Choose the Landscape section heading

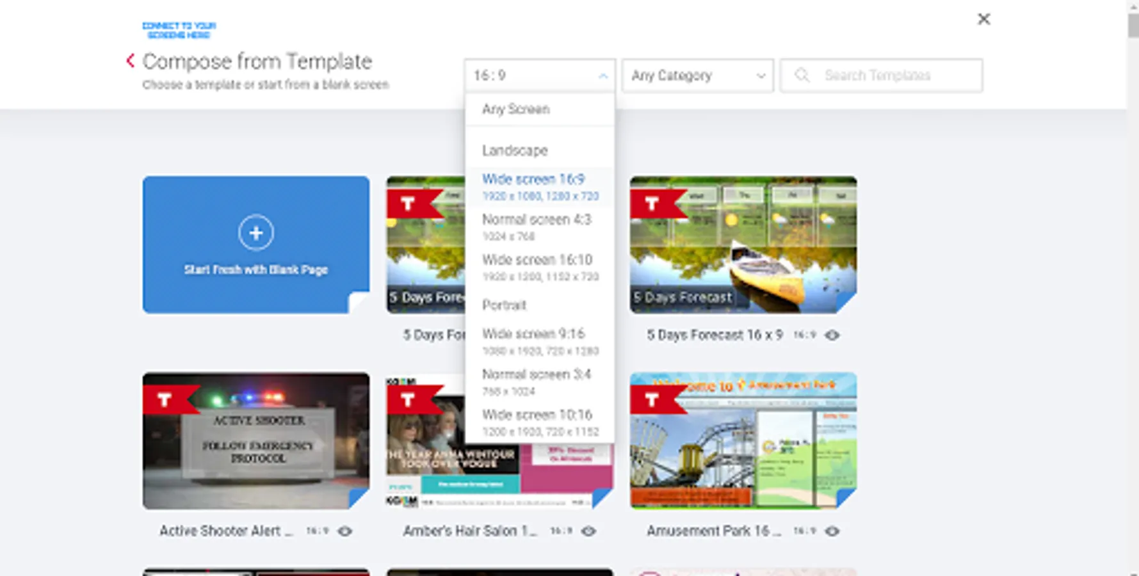pos(514,150)
